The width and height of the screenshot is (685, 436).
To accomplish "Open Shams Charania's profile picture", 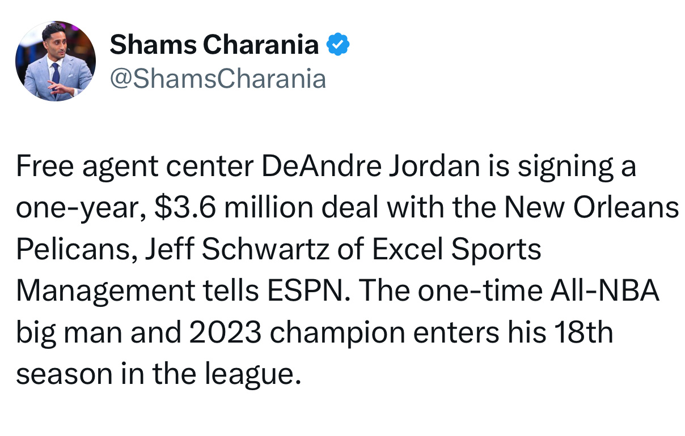I will (x=56, y=61).
